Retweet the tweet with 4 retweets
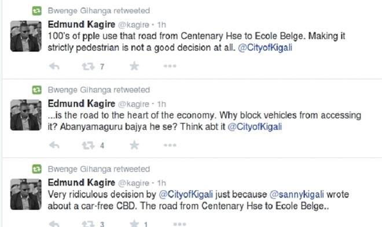 coord(88,146)
